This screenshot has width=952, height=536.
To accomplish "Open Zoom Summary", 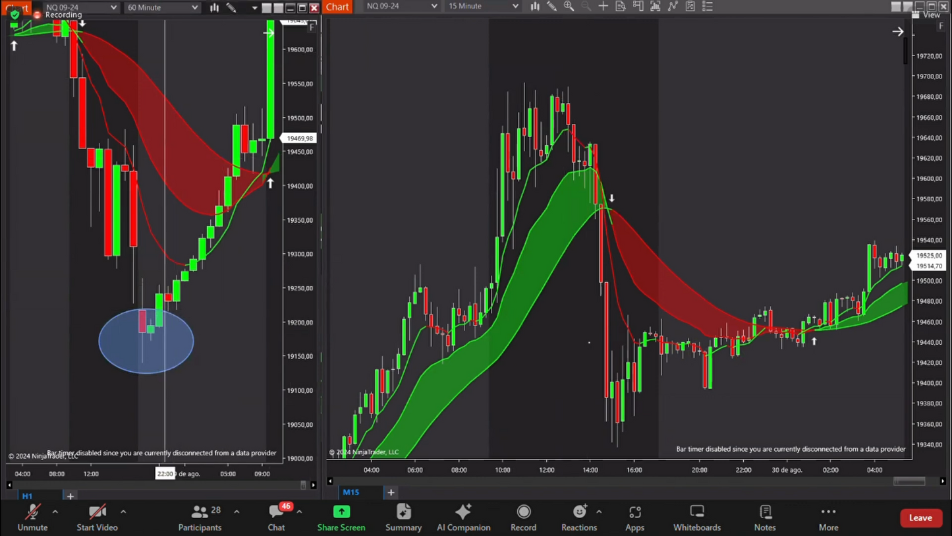I will point(403,518).
